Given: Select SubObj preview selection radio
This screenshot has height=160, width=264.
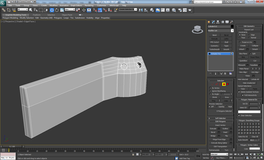Looking at the screenshot, I should pyautogui.click(x=217, y=107).
